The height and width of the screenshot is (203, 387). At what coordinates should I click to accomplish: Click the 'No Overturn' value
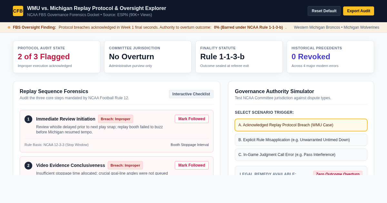tap(132, 57)
